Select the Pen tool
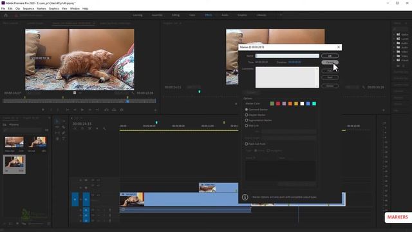Screen dimensions: 412x232 pyautogui.click(x=64, y=133)
